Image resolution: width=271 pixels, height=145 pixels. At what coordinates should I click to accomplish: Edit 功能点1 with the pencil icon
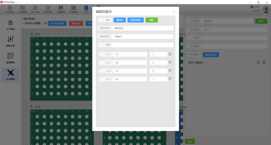click(258, 62)
